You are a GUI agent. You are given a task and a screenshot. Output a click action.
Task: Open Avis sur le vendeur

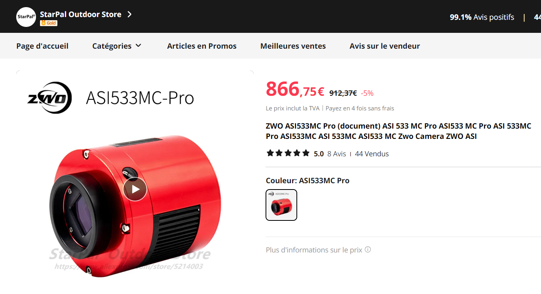pyautogui.click(x=385, y=46)
